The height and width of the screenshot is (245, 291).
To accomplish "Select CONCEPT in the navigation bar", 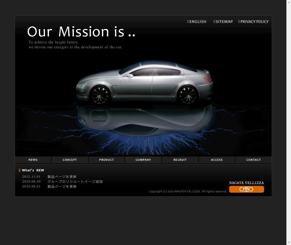I will (x=70, y=160).
